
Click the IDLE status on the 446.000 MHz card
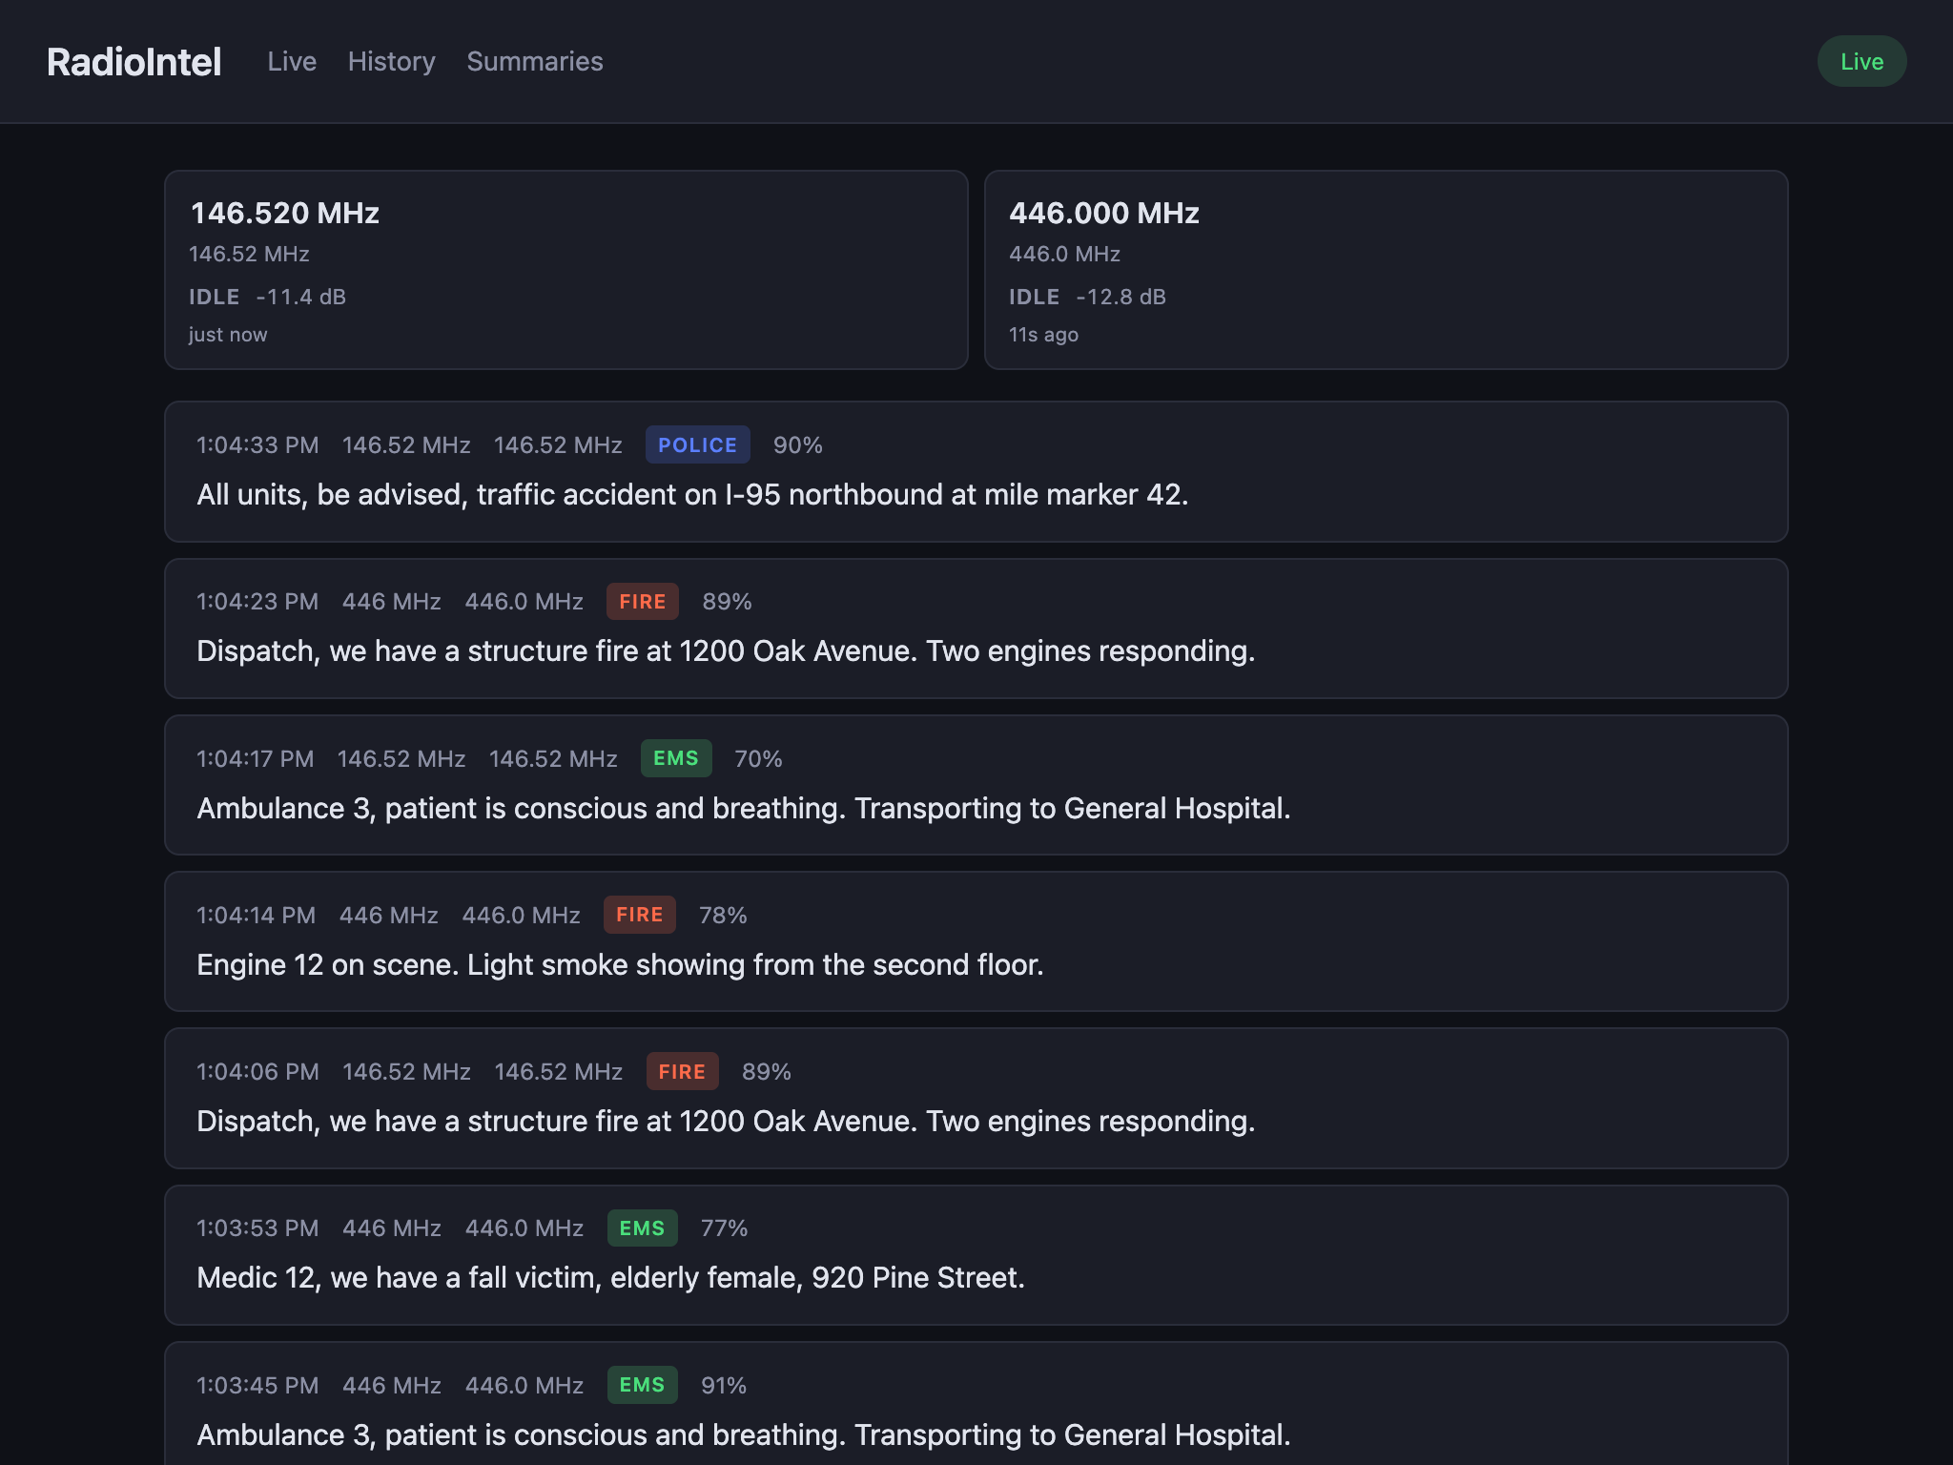pyautogui.click(x=1035, y=297)
